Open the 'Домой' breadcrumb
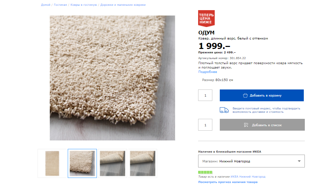 coord(46,5)
